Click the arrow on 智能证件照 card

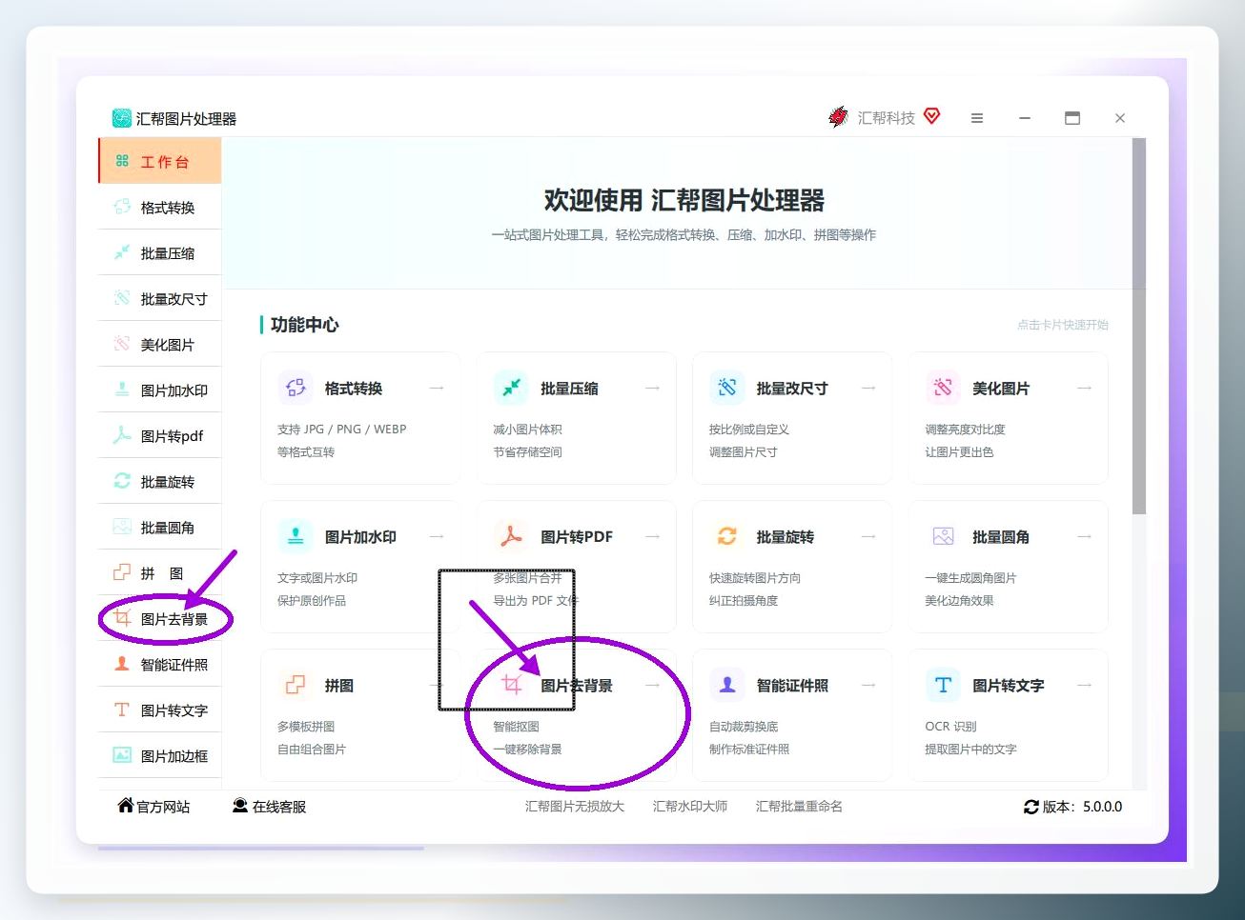point(868,685)
